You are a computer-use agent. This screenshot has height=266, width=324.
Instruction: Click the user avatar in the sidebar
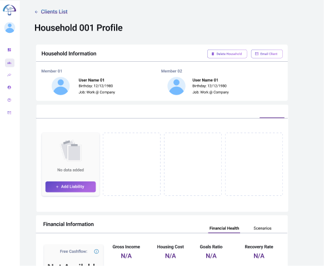point(9,28)
